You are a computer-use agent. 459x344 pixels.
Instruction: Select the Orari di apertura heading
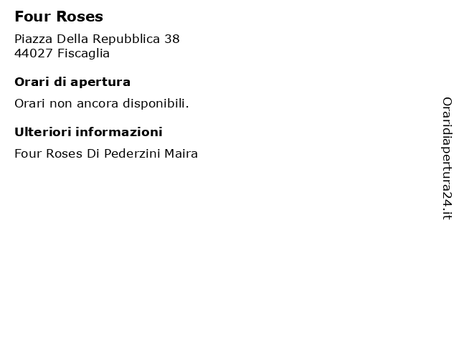coord(72,82)
